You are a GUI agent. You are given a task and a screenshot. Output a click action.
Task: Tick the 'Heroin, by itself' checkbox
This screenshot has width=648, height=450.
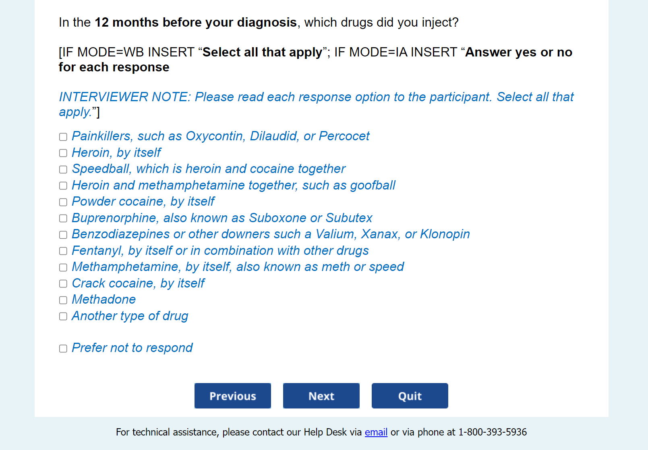63,153
